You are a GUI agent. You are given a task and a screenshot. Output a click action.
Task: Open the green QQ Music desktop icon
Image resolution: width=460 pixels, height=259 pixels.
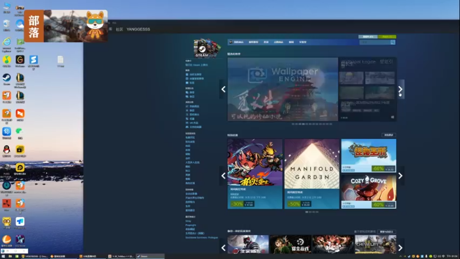[x=6, y=60]
